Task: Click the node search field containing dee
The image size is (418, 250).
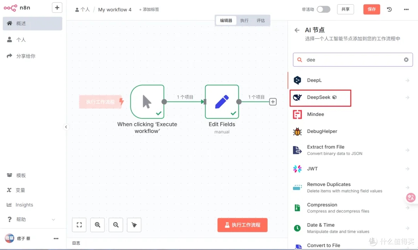Action: [353, 60]
